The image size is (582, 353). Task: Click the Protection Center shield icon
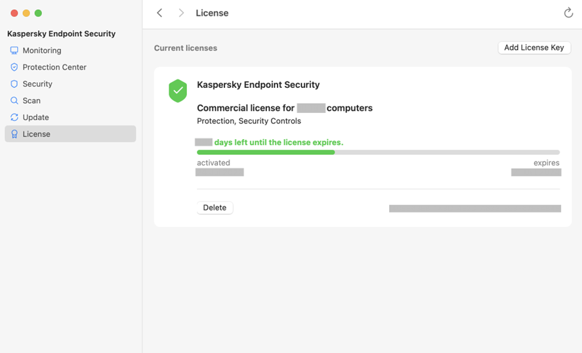click(14, 67)
